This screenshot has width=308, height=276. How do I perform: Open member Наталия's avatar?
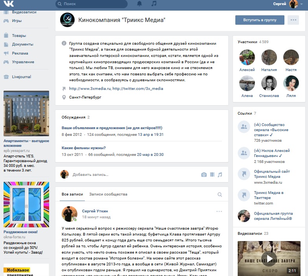269,57
